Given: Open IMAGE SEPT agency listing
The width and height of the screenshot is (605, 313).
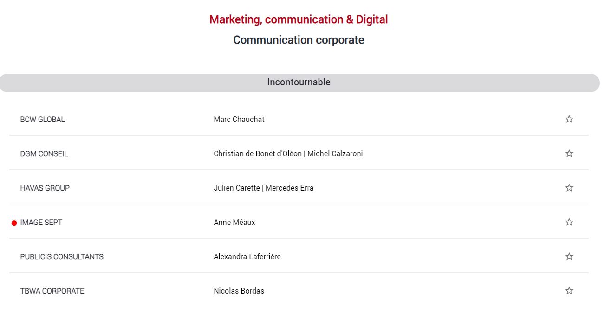Looking at the screenshot, I should (41, 222).
